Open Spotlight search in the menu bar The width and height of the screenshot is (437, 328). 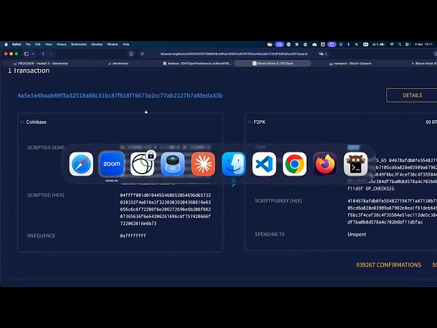click(x=399, y=44)
